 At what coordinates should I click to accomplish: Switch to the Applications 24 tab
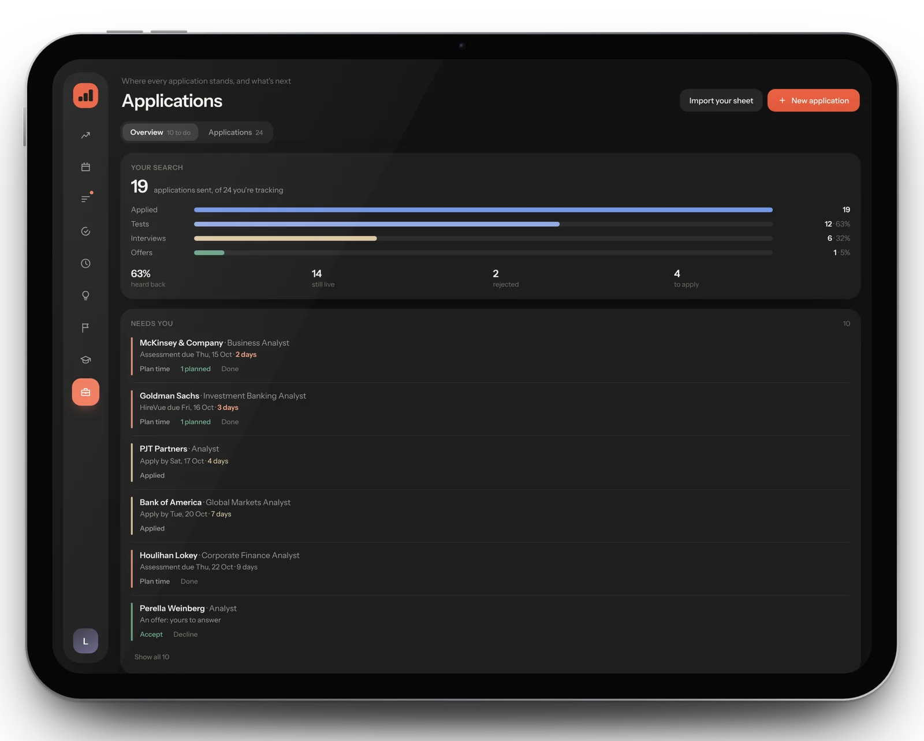click(236, 132)
